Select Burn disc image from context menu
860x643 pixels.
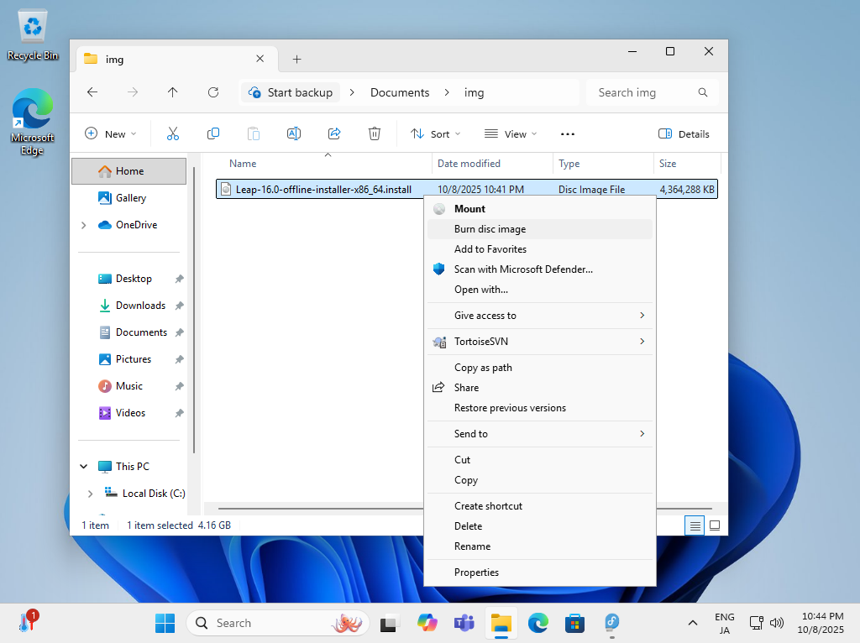[x=490, y=229]
